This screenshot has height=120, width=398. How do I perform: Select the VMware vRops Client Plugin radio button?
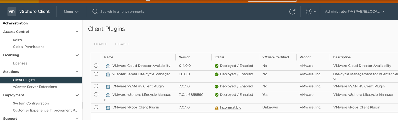click(96, 107)
